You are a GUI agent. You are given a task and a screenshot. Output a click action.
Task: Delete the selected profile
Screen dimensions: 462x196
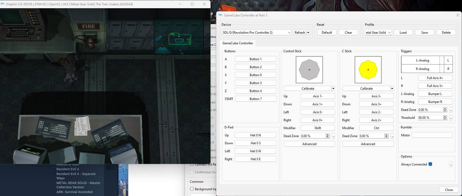pyautogui.click(x=446, y=32)
